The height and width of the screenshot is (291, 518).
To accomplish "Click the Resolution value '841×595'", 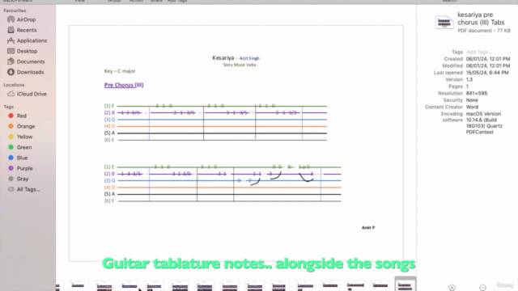I will tap(477, 94).
